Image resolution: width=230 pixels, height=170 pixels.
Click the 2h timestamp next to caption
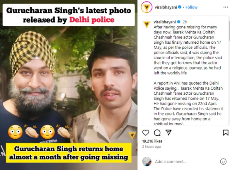click(185, 22)
